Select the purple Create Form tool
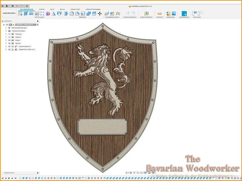The width and height of the screenshot is (242, 181). (48, 14)
